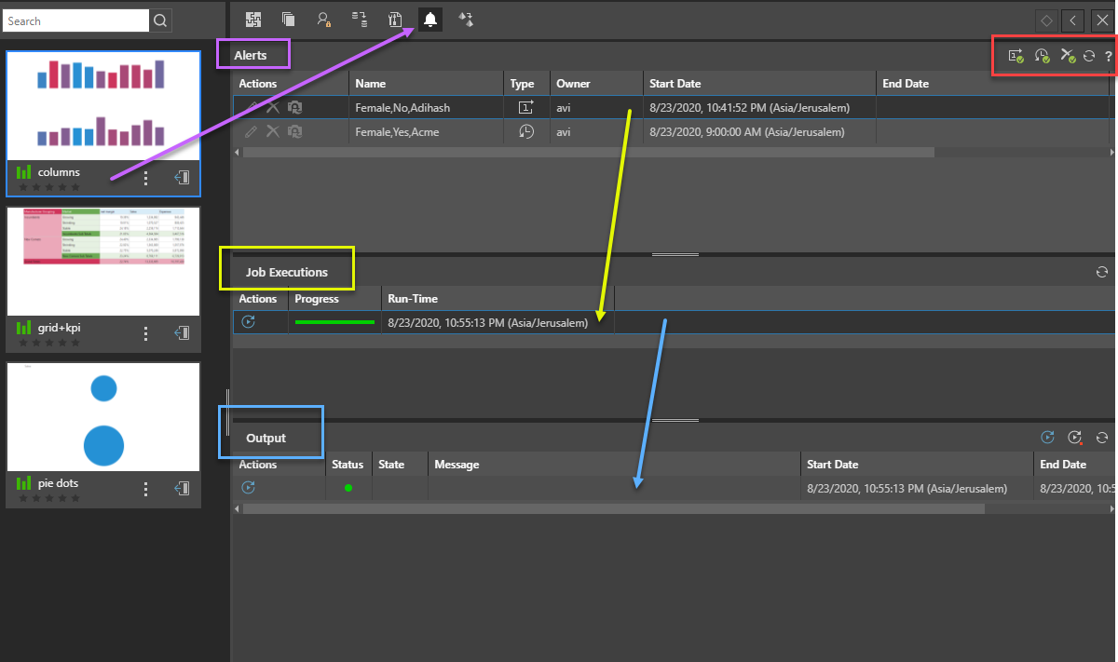Click the open icon on the pie dots tile

[183, 488]
